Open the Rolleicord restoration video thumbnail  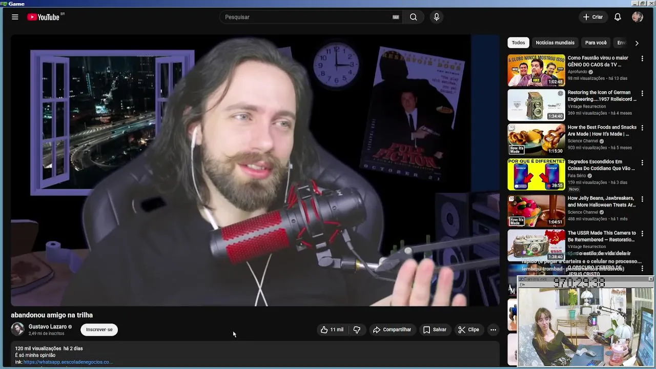pyautogui.click(x=536, y=105)
